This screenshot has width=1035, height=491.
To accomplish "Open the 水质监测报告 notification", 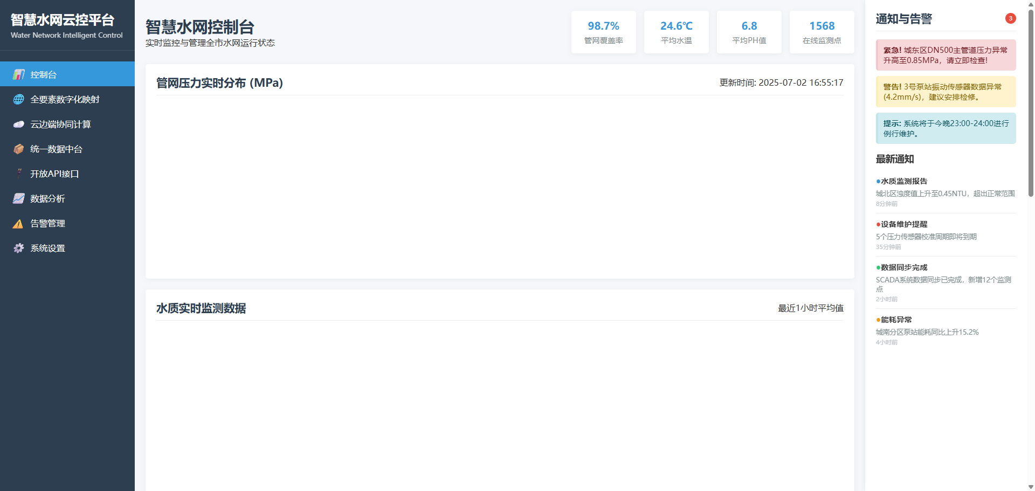I will (x=946, y=192).
